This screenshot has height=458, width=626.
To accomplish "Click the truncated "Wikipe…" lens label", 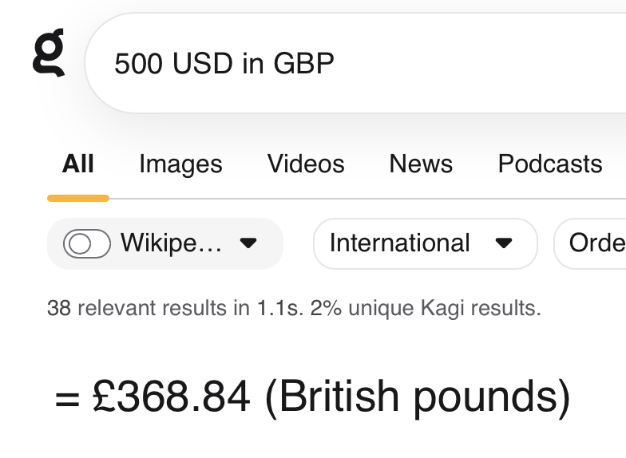I will coord(171,243).
